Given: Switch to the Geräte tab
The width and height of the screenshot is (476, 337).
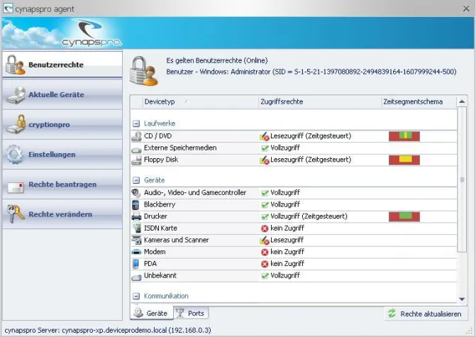Looking at the screenshot, I should click(x=152, y=313).
